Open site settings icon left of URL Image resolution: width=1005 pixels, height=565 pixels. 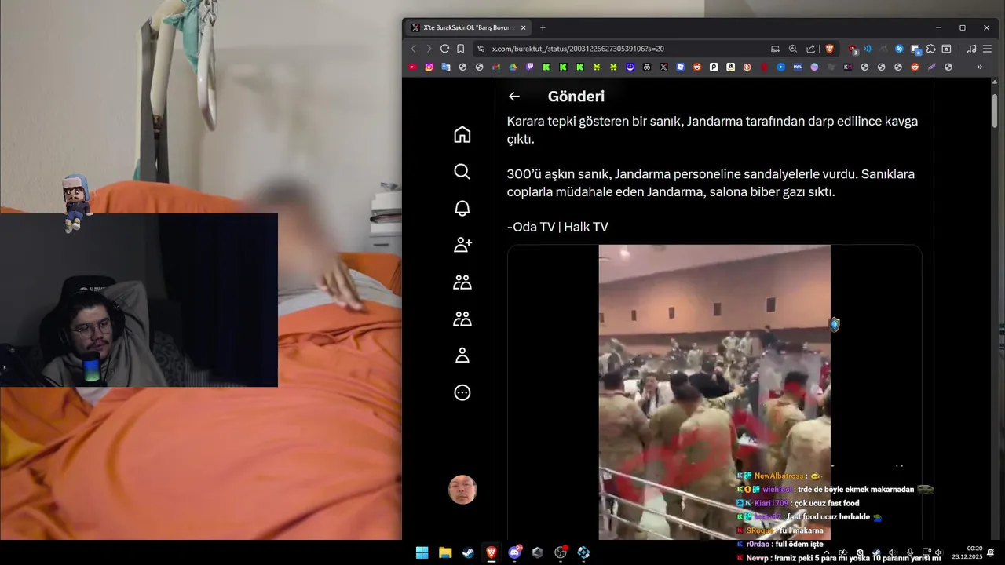coord(481,49)
